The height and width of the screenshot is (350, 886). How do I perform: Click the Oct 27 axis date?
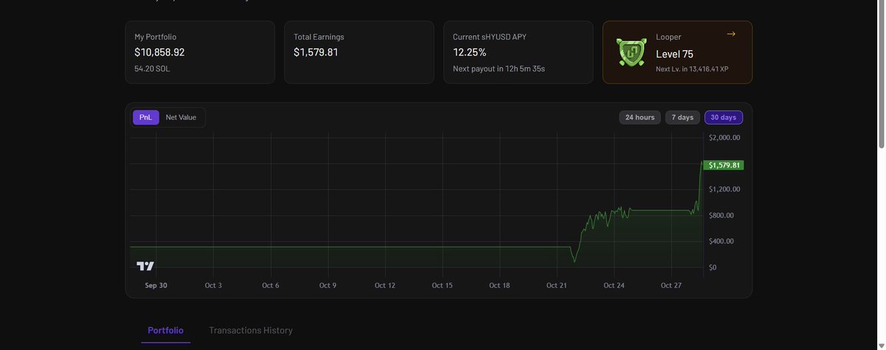pos(671,285)
